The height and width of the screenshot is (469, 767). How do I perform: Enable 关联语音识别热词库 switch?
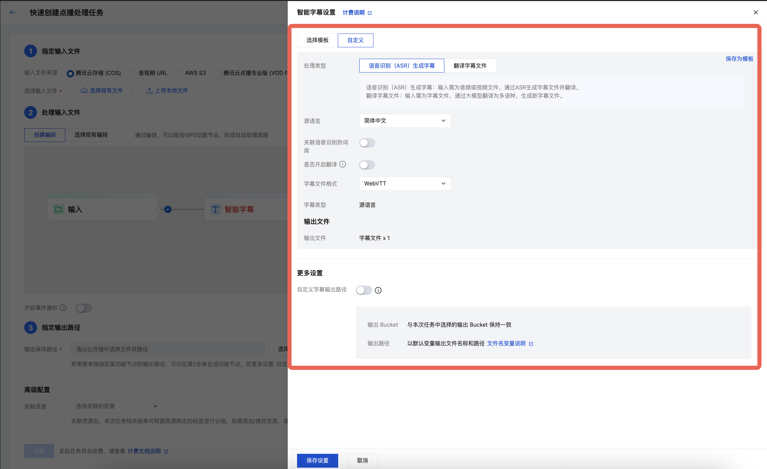click(367, 143)
